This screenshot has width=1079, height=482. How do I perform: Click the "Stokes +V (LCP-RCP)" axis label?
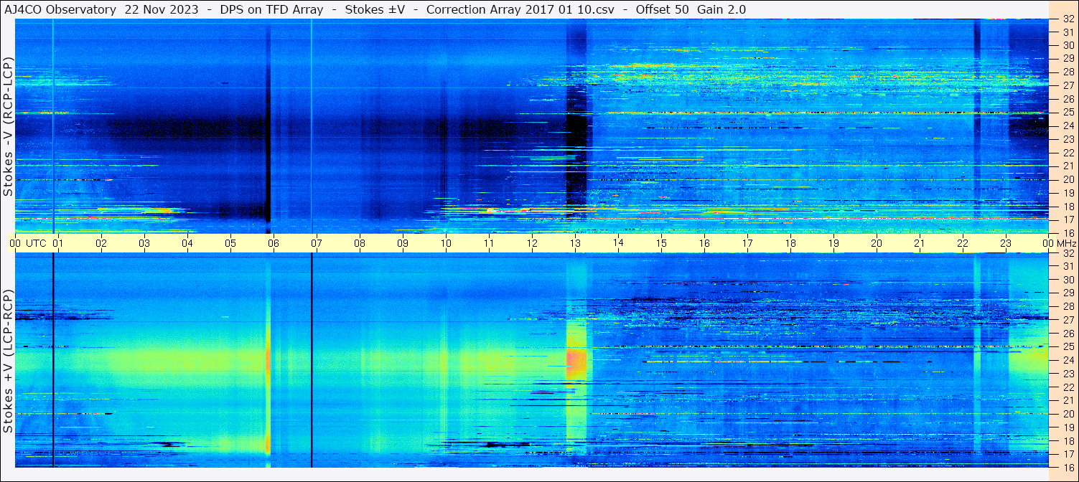[8, 361]
